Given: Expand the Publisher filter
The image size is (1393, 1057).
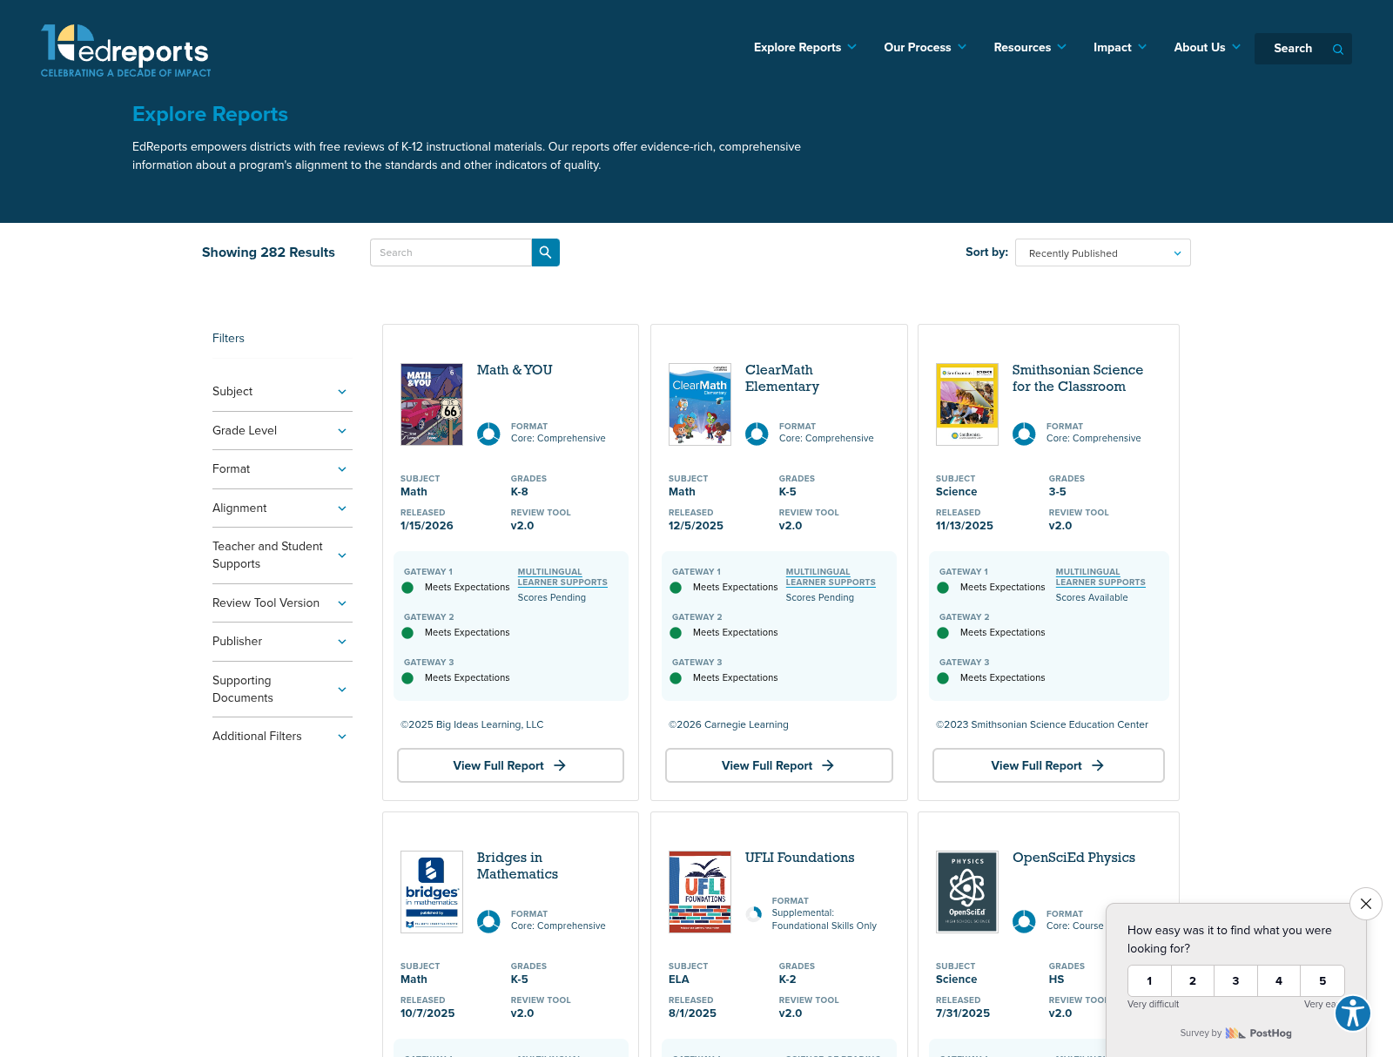Looking at the screenshot, I should point(280,642).
